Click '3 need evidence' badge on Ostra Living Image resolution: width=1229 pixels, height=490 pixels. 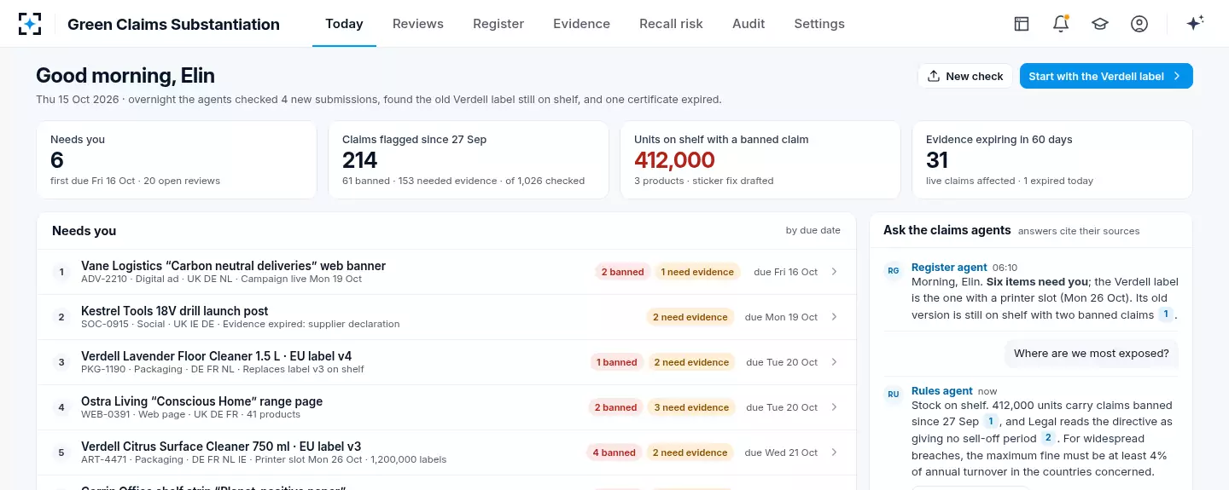(x=691, y=407)
